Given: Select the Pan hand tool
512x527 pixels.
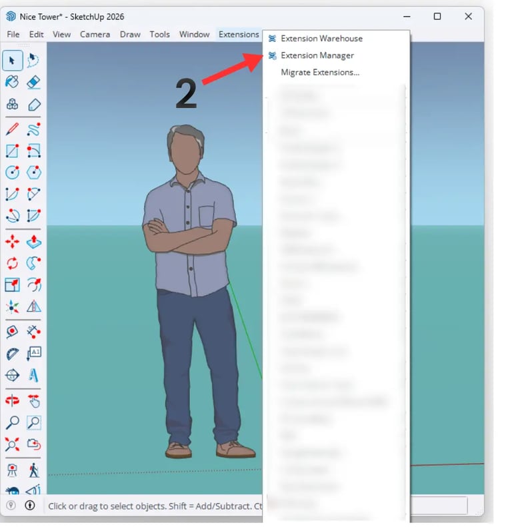Looking at the screenshot, I should (x=33, y=401).
